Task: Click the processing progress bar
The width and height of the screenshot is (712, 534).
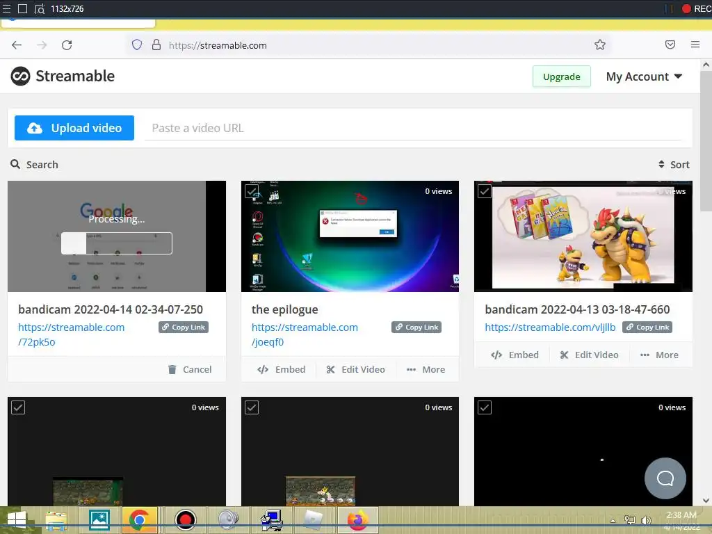Action: pyautogui.click(x=117, y=243)
